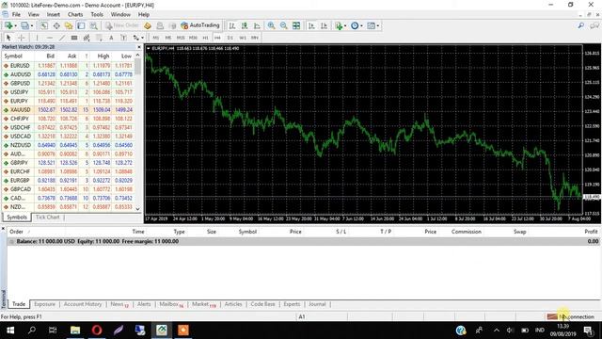
Task: Tile chart windows icon
Action: (296, 25)
